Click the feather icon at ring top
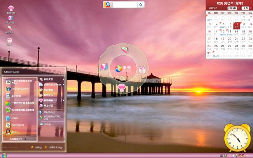Viewport: 253px width, 158px height. [x=125, y=50]
